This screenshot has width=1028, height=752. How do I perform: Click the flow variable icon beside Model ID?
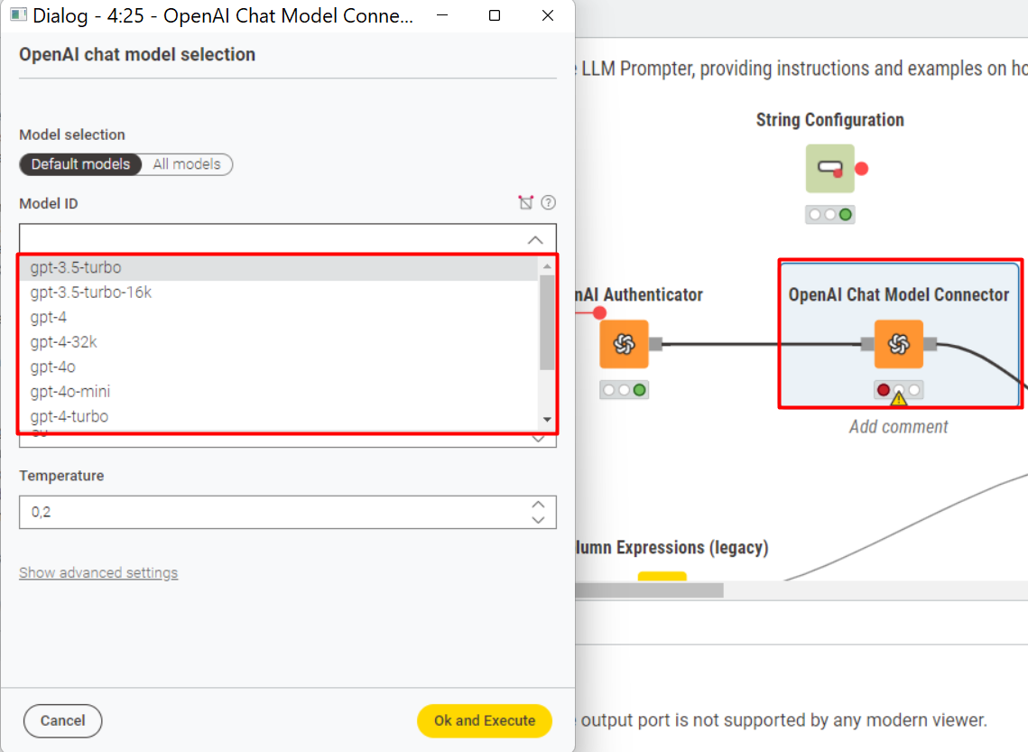pos(526,202)
